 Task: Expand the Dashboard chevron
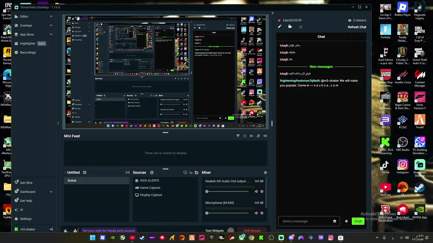(x=51, y=192)
